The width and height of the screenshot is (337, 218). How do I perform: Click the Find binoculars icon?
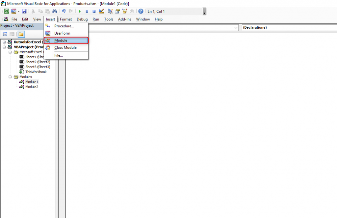pos(55,11)
